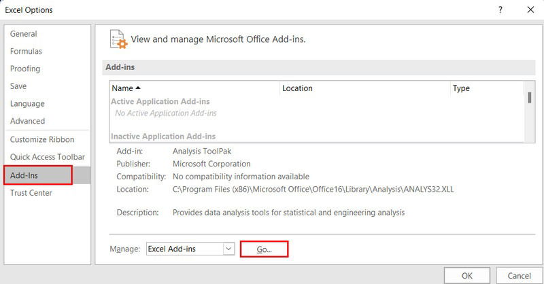Select Quick Access Toolbar category
This screenshot has height=284, width=544.
pyautogui.click(x=48, y=157)
